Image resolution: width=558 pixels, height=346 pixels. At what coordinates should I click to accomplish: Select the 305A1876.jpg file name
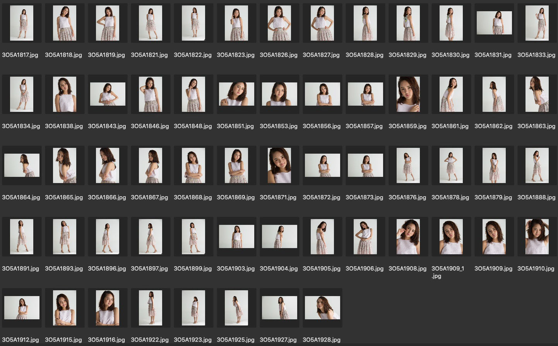click(x=407, y=197)
